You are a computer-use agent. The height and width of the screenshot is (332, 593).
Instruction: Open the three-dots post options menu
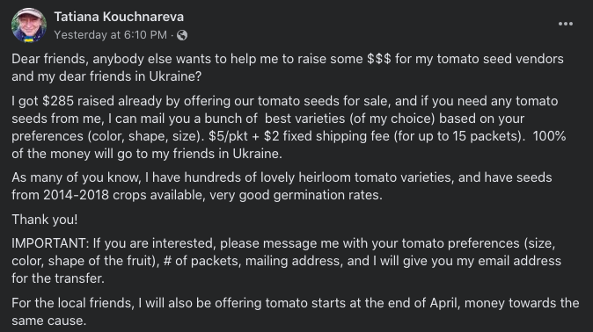click(x=566, y=24)
